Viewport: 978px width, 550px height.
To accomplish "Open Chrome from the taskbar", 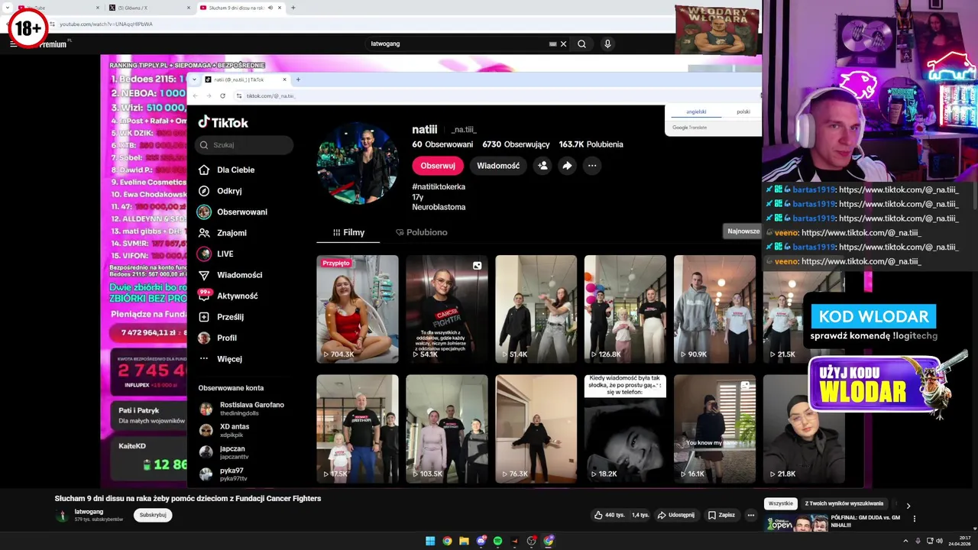I will point(447,541).
